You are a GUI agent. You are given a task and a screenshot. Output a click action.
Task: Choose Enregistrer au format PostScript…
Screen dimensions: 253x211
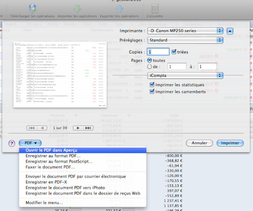pyautogui.click(x=83, y=162)
